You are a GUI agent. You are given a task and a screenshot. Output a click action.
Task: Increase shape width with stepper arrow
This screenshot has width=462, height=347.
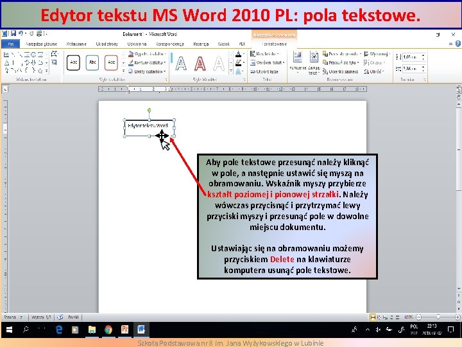[x=423, y=67]
